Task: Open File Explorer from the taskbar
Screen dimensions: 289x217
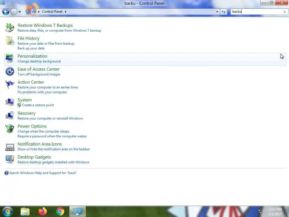Action: [x=25, y=211]
